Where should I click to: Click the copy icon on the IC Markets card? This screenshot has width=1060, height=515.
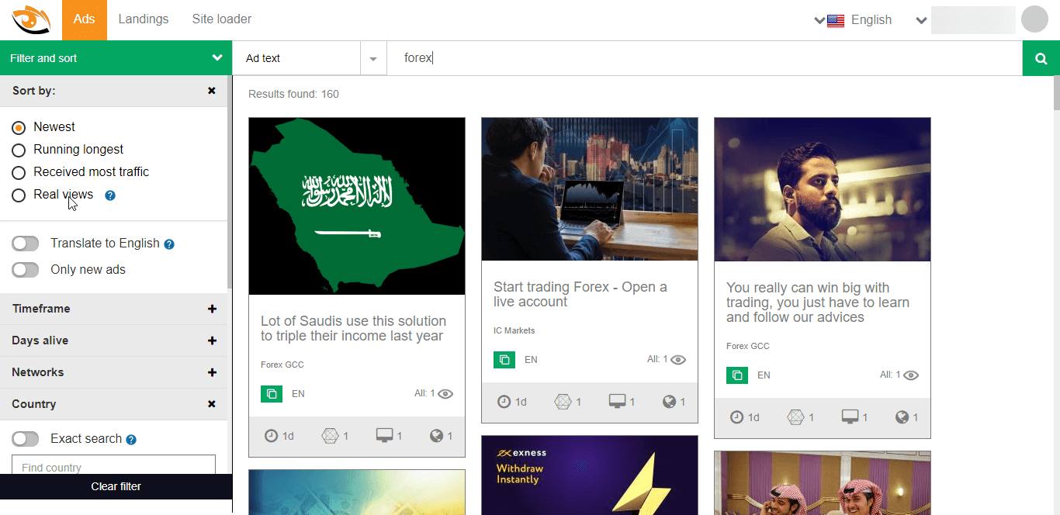pos(504,359)
